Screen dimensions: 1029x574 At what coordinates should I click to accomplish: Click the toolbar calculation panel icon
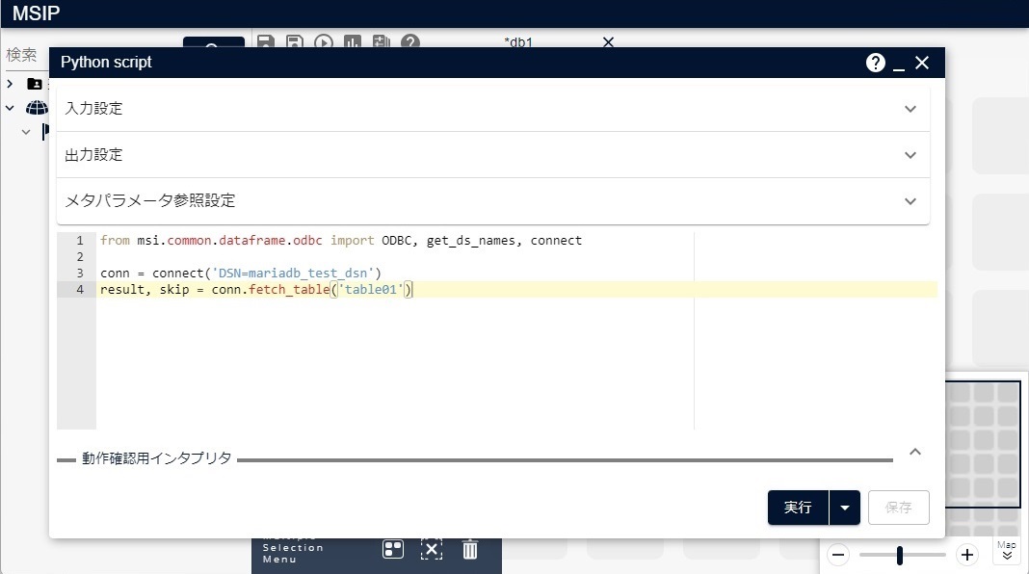tap(382, 41)
